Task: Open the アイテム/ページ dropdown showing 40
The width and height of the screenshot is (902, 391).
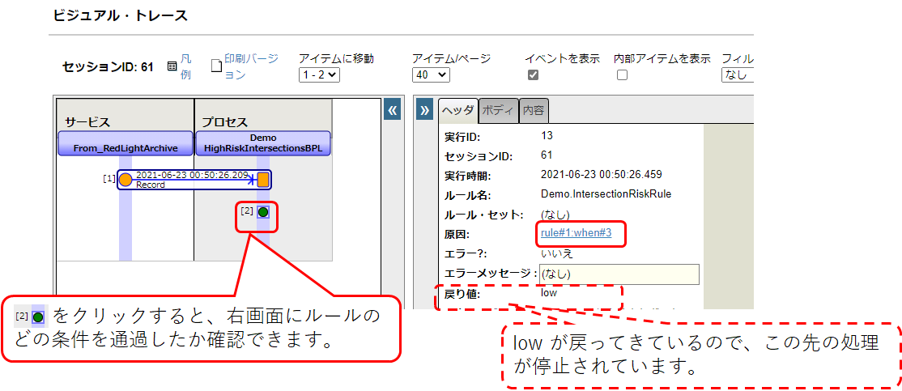Action: pos(431,74)
